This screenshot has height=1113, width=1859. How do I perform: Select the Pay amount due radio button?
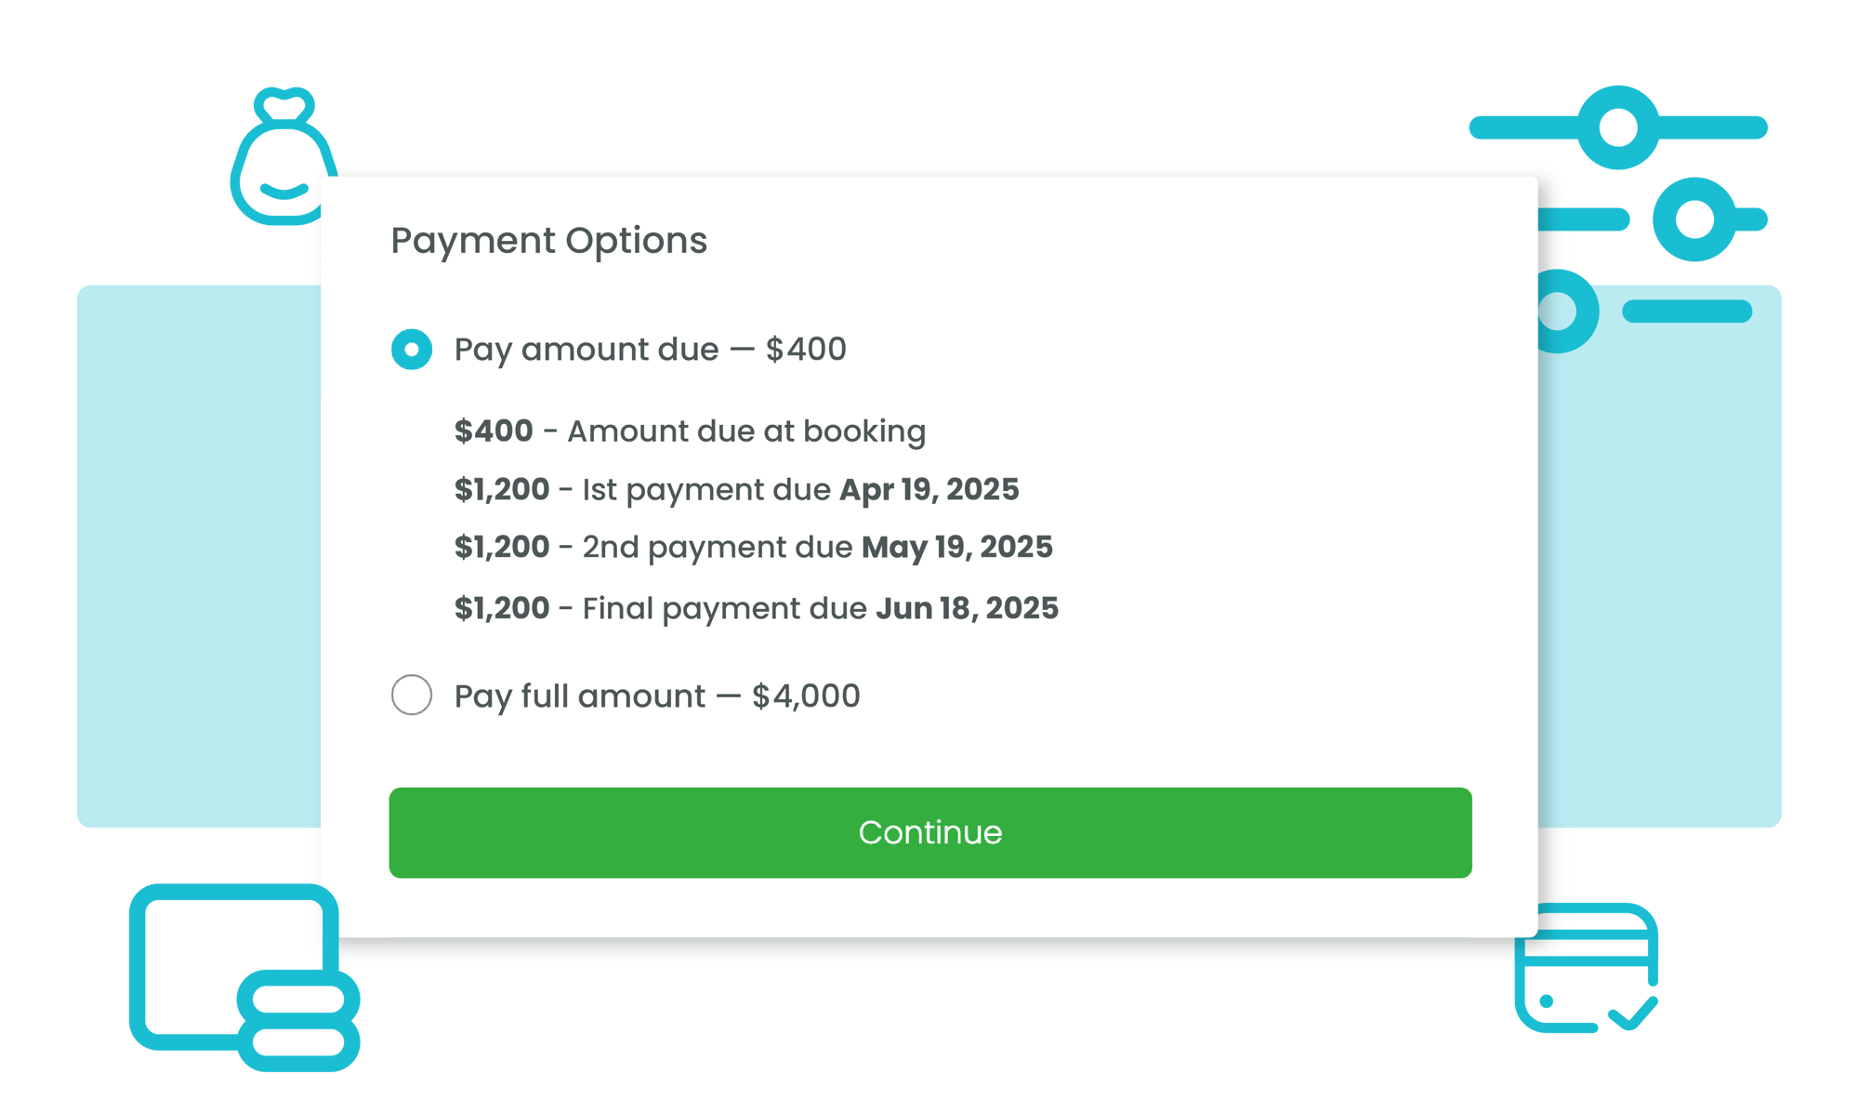click(412, 350)
